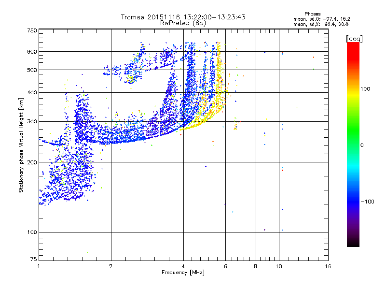Click the '75' y-axis tick label
This screenshot has height=290, width=386.
(x=34, y=259)
